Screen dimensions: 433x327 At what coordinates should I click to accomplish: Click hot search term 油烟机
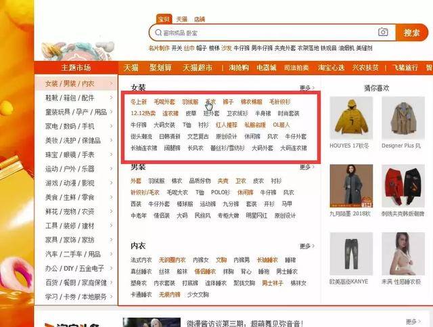[x=346, y=48]
